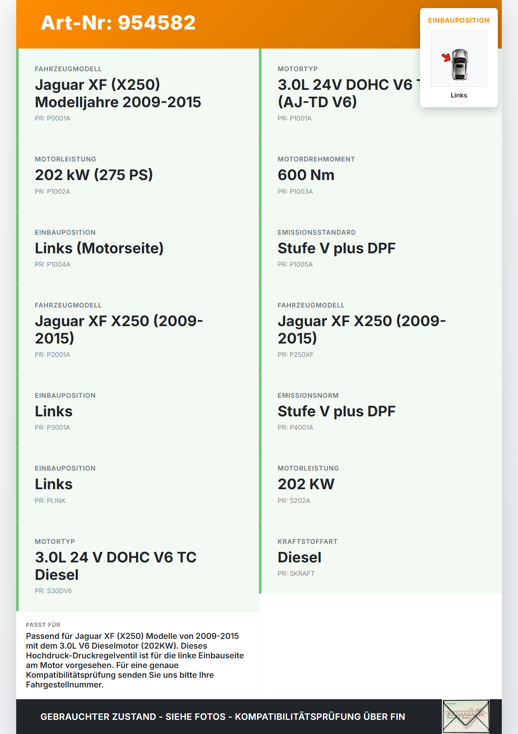
Task: Click the Links (Motorseite) Einbauposition value
Action: click(99, 248)
